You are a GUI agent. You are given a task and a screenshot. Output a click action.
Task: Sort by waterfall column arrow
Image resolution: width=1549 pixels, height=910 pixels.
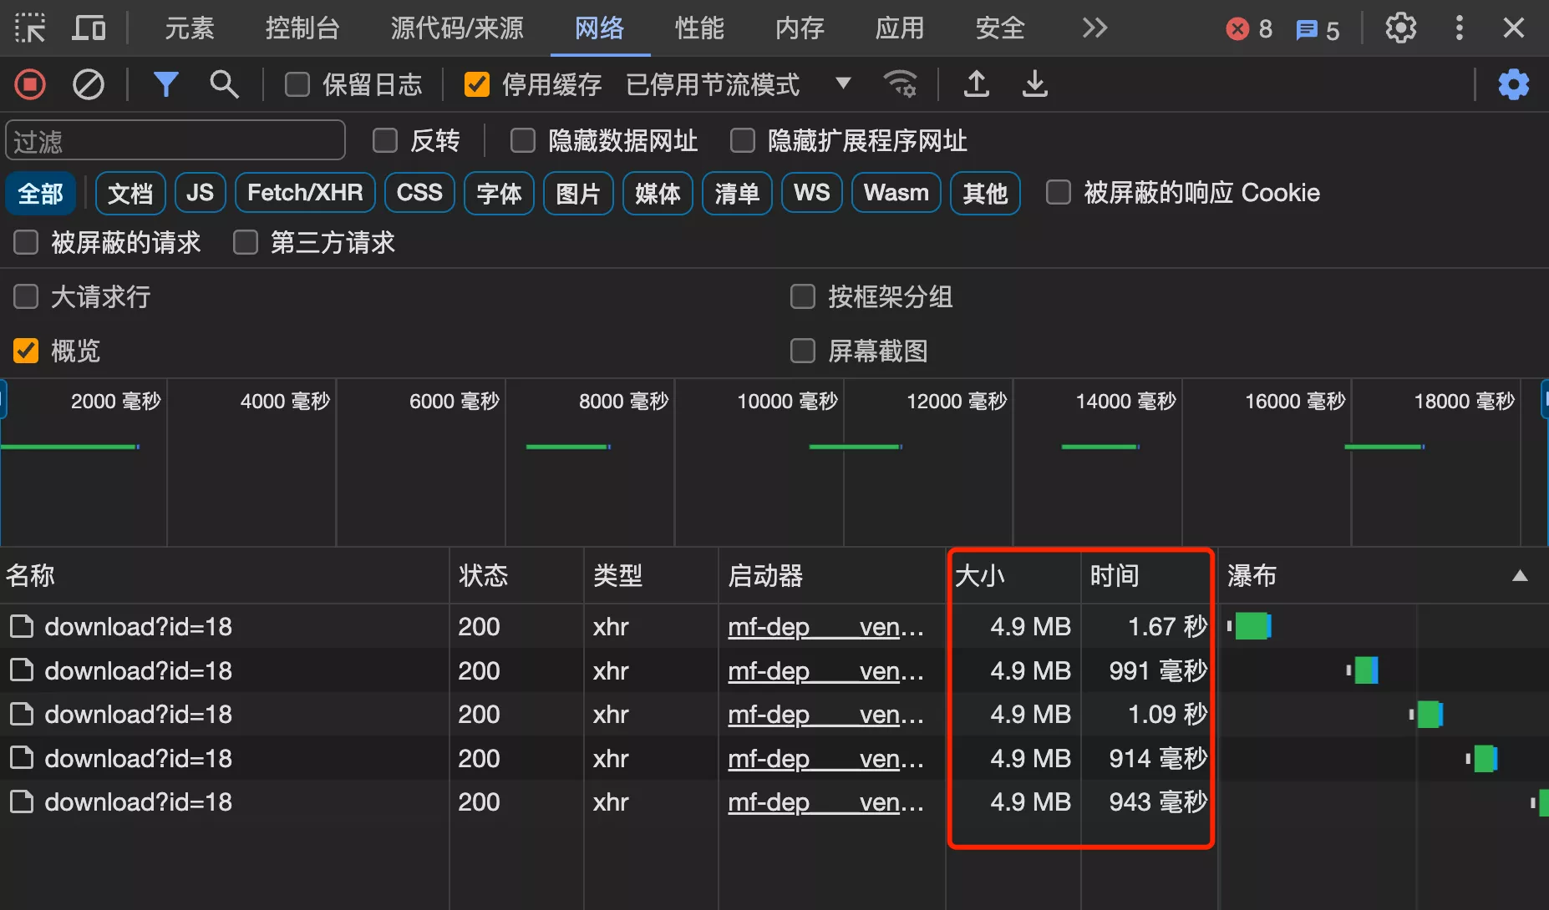click(1520, 575)
